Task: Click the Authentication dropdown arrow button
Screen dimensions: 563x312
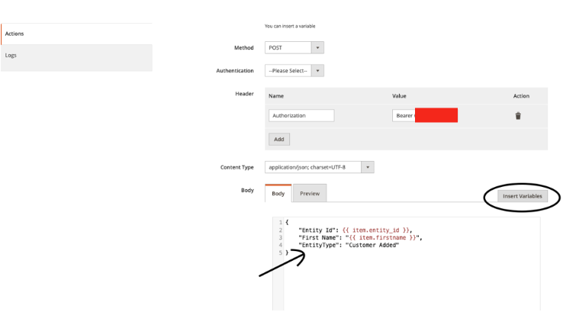Action: click(x=318, y=71)
